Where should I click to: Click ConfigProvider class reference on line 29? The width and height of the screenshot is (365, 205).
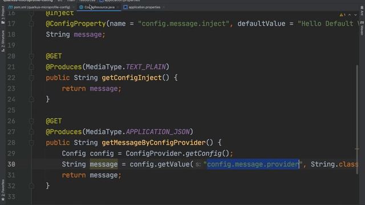pyautogui.click(x=153, y=153)
